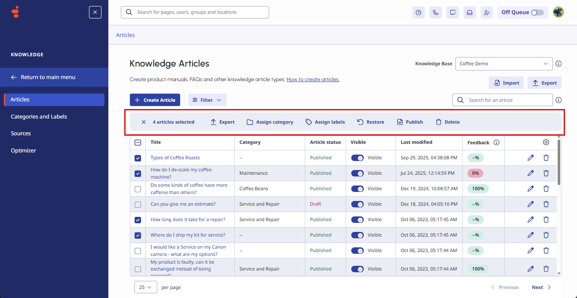Click the Feedback column info icon
This screenshot has height=298, width=577.
(497, 143)
